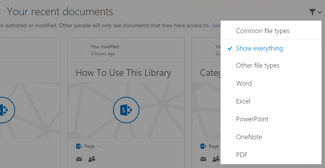The image size is (325, 168).
Task: Click mail icon on third card
Action: click(x=203, y=159)
